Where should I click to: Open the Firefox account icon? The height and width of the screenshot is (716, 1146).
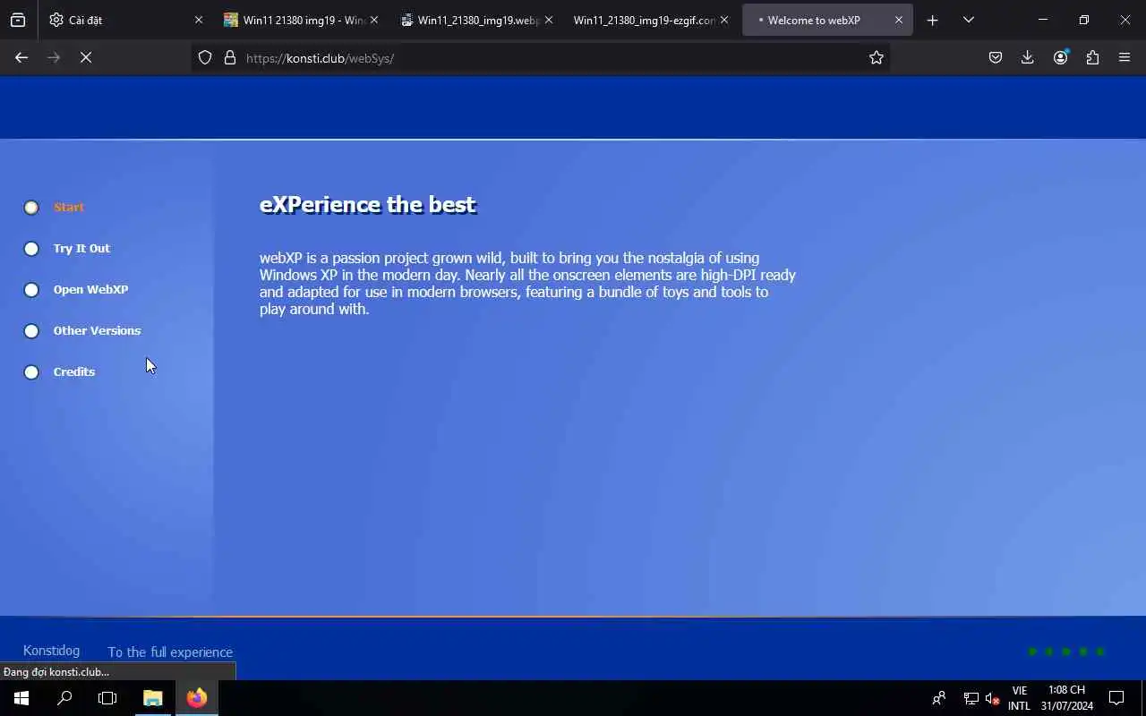[x=1061, y=57]
